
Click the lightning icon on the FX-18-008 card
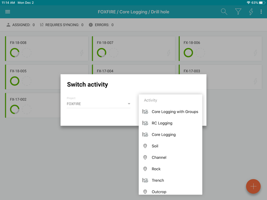(x=82, y=53)
